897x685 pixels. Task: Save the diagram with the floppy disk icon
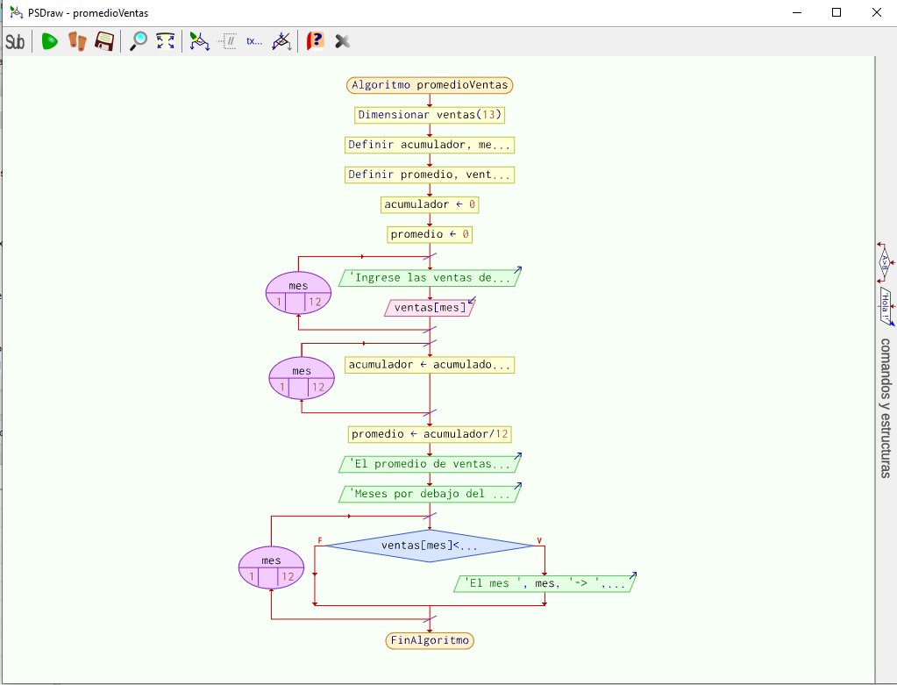pos(104,41)
